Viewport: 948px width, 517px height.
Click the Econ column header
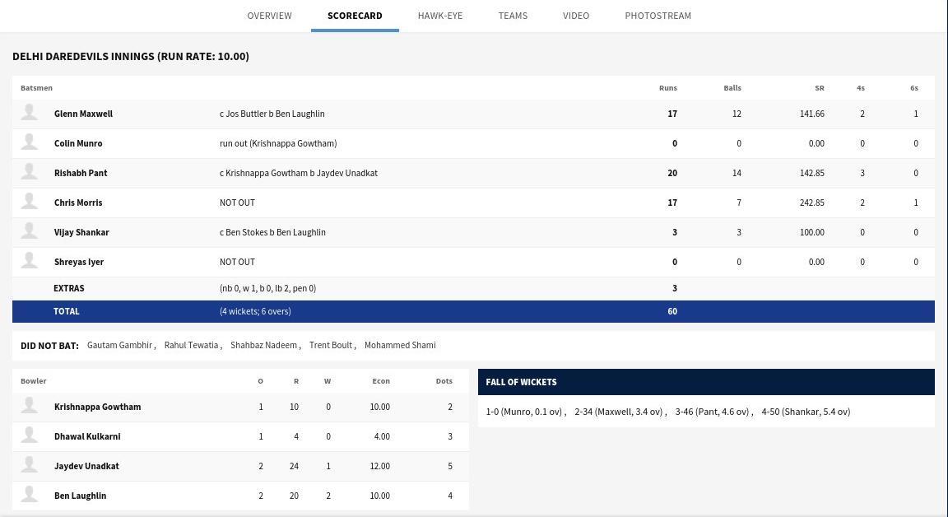(381, 381)
